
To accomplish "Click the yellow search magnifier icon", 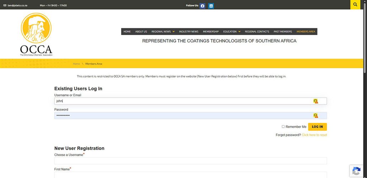I will coord(355,5).
